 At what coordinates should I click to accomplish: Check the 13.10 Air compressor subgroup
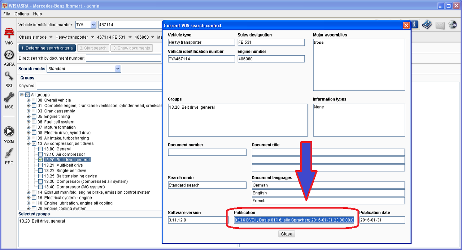(x=40, y=154)
